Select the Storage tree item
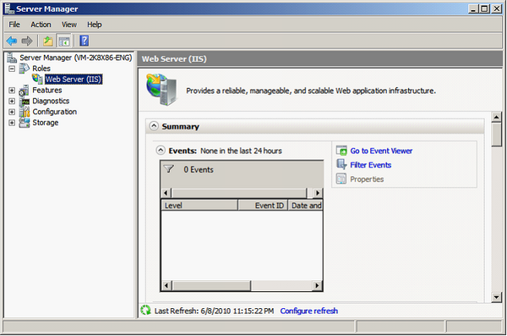507x336 pixels. pos(46,123)
